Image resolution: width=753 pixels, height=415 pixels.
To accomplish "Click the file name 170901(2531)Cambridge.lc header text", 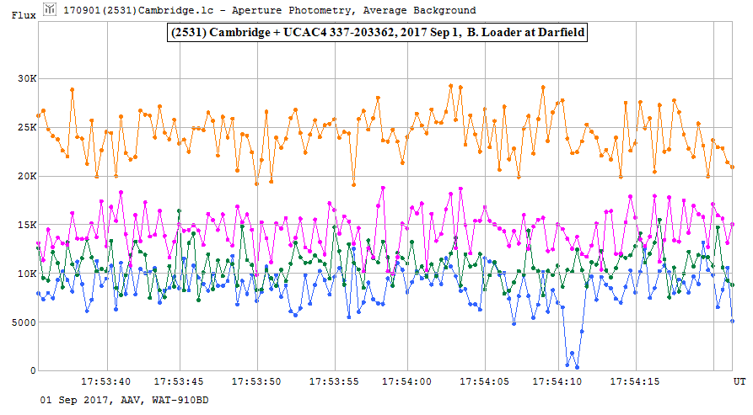I will pyautogui.click(x=142, y=10).
